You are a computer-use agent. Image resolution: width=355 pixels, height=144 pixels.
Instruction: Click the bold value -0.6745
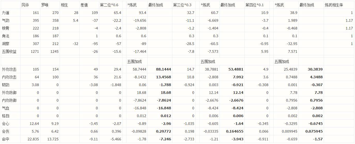[315, 124]
